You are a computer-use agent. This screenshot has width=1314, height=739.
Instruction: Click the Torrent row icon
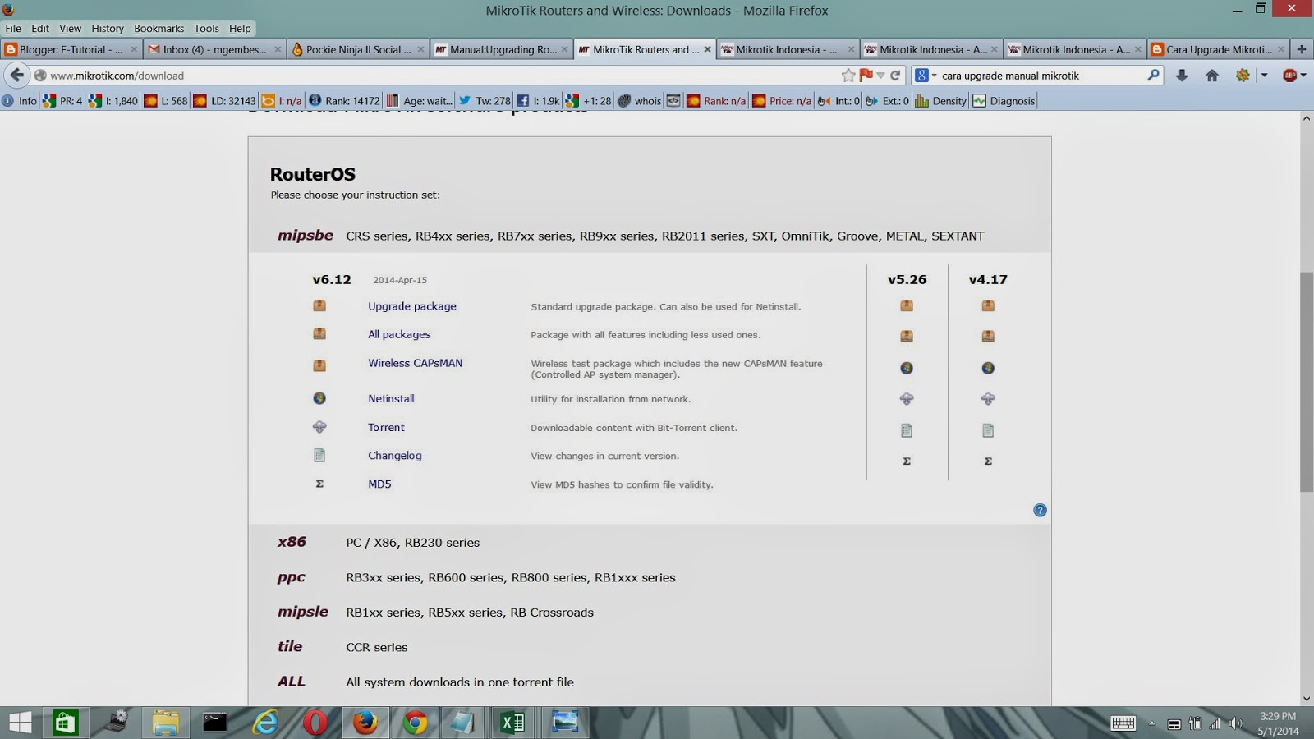pos(319,427)
